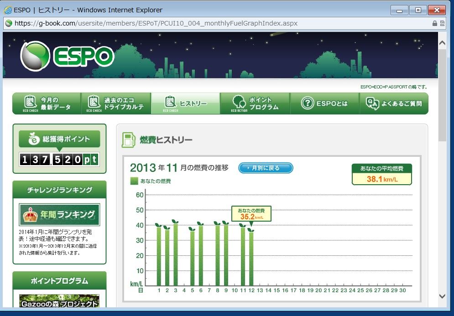The height and width of the screenshot is (316, 454).
Task: Click the vertical scrollbar thumb
Action: point(442,95)
